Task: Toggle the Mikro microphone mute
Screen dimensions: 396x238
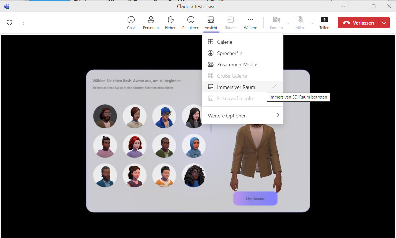Action: [300, 20]
